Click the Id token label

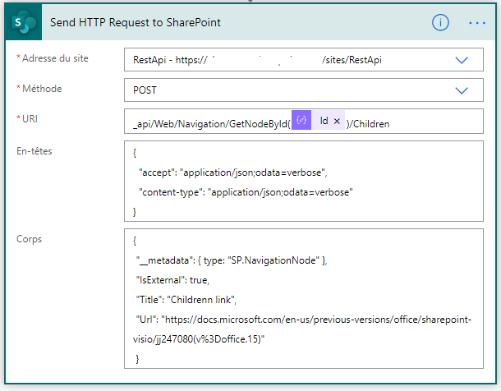pos(324,121)
